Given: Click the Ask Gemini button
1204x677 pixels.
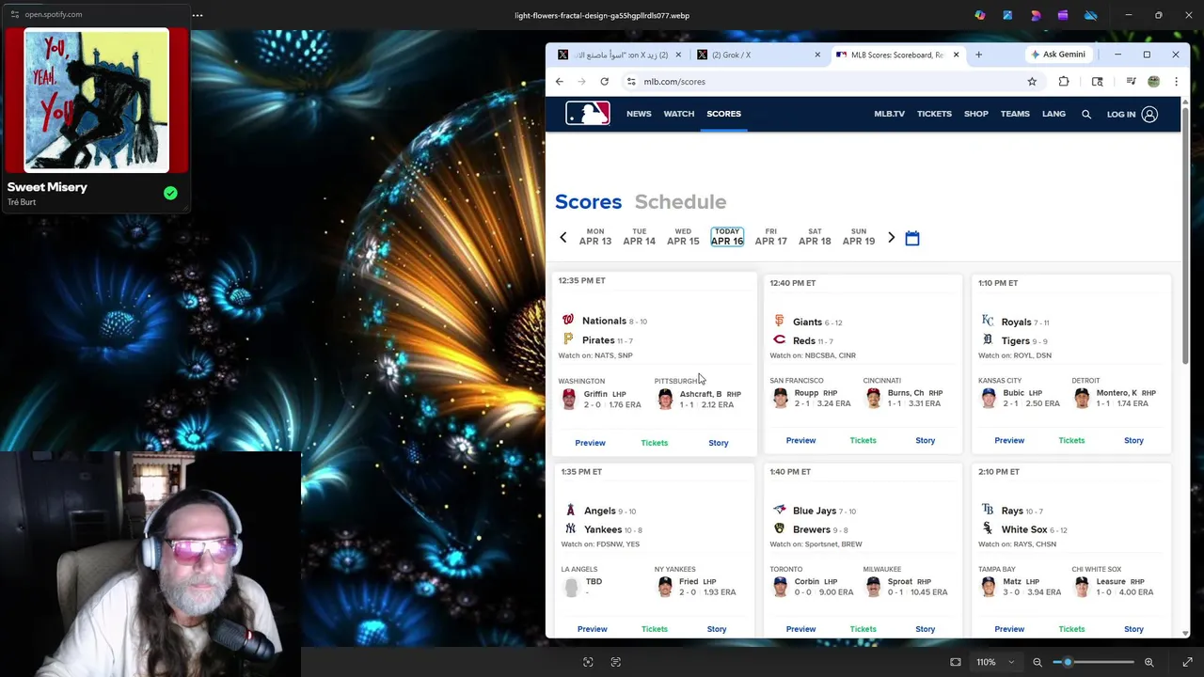Looking at the screenshot, I should tap(1057, 55).
